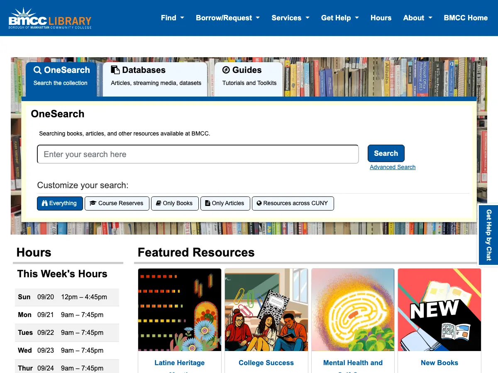
Task: Limit search to Only Articles
Action: (x=225, y=203)
